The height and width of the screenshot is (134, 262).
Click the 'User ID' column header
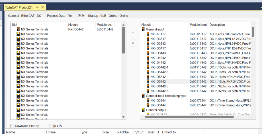[153, 132]
